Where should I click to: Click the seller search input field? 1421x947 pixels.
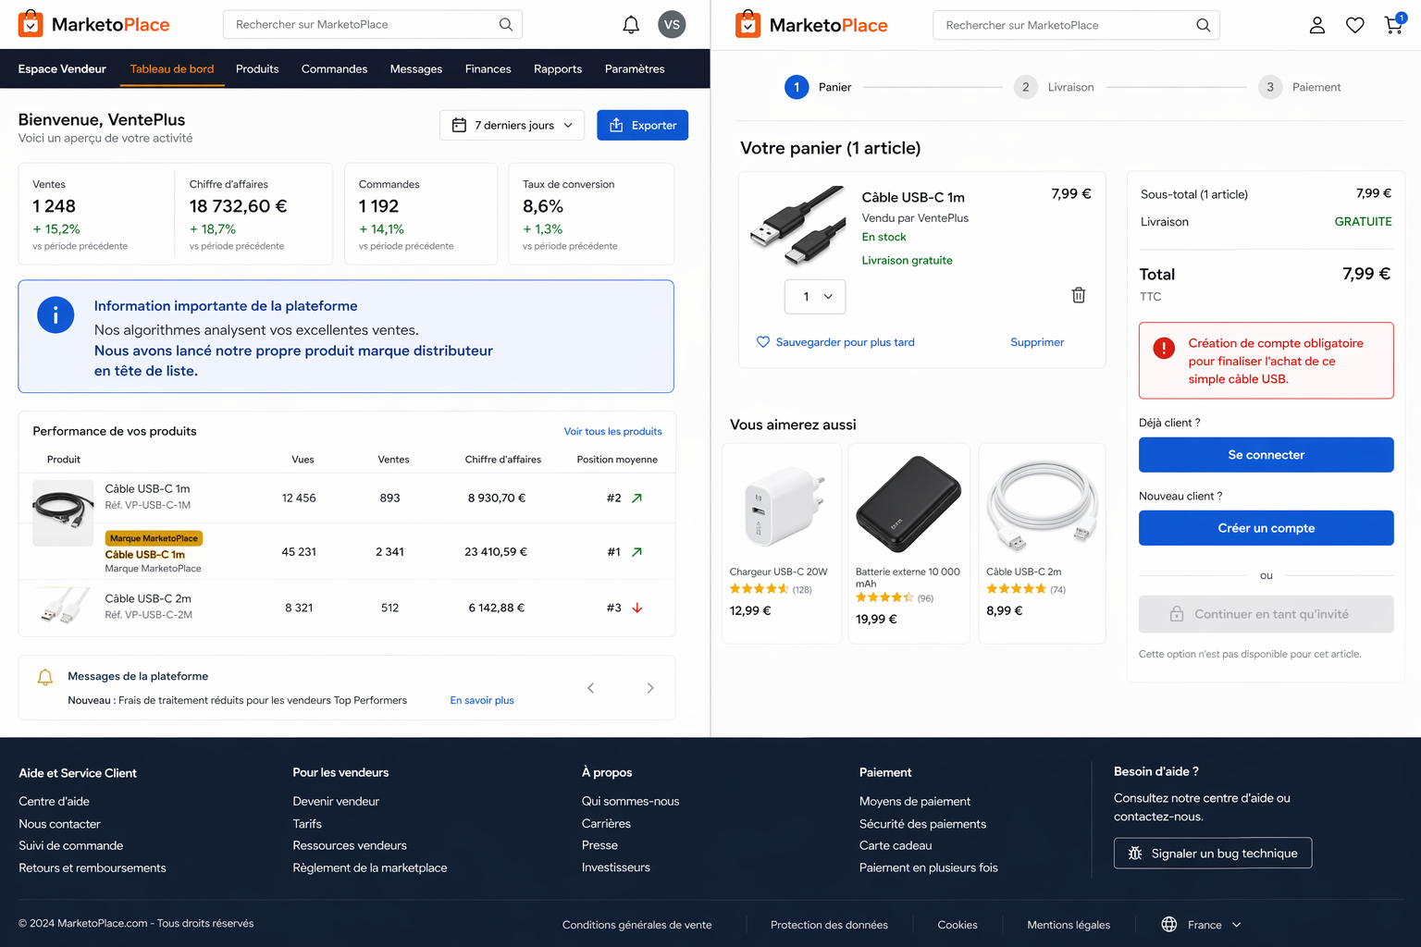point(361,25)
